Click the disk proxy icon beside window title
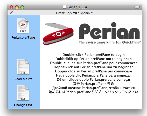 [x=64, y=7]
